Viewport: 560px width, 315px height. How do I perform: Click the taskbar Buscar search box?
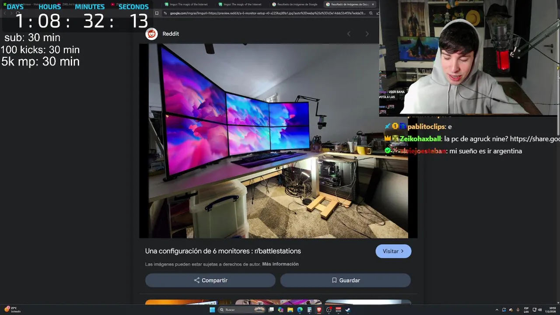(x=242, y=310)
